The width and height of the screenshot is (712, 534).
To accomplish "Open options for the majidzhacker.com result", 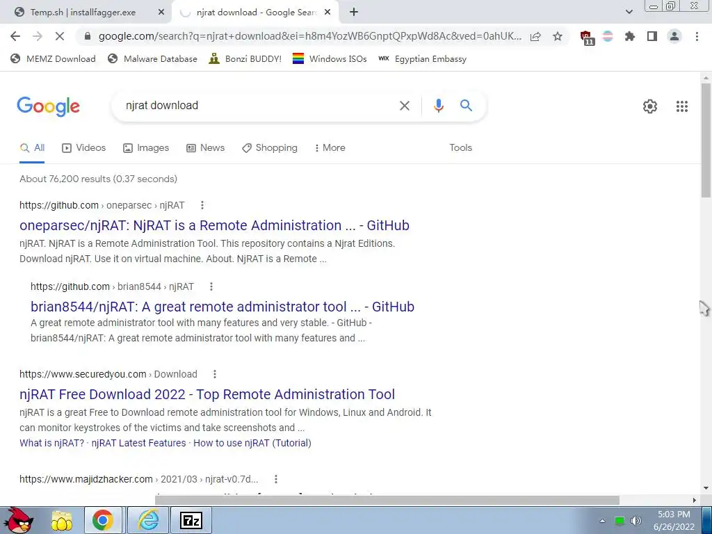I will coord(275,479).
